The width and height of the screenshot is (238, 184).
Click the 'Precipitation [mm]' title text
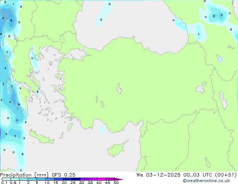pyautogui.click(x=24, y=175)
